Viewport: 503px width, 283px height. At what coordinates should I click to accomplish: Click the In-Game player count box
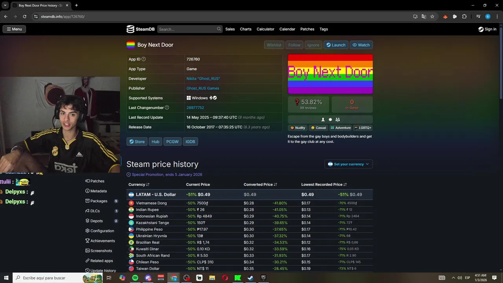click(x=352, y=104)
